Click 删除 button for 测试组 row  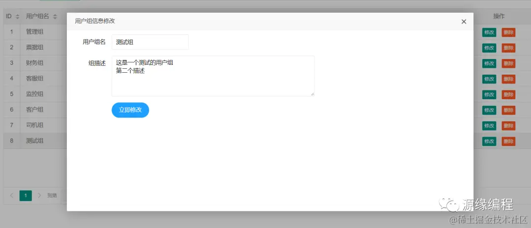(508, 141)
